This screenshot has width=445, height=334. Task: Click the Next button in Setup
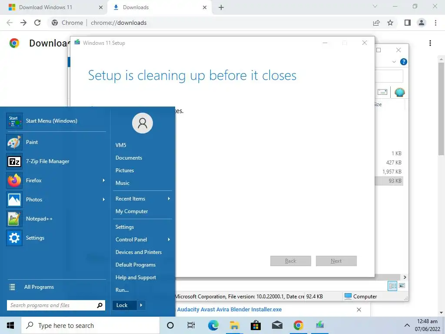336,261
